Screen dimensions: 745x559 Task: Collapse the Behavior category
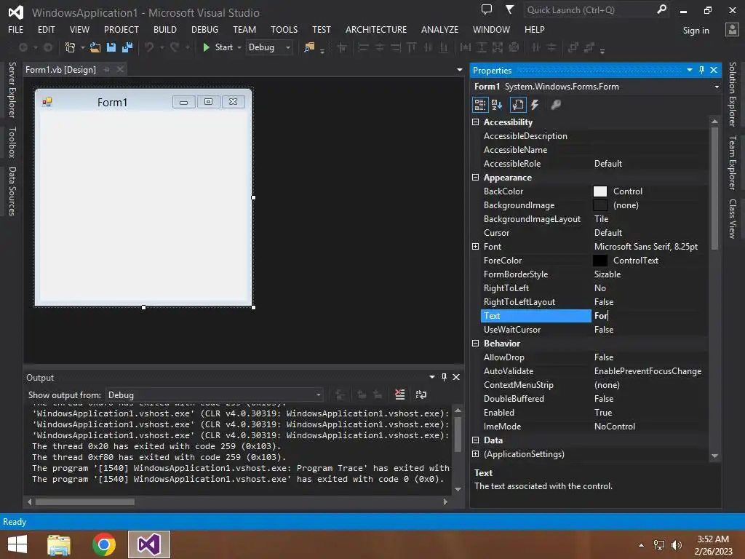click(475, 344)
